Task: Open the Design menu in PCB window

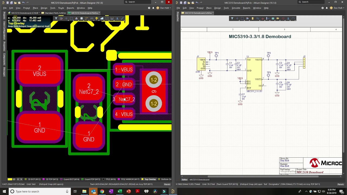Action: click(x=44, y=8)
